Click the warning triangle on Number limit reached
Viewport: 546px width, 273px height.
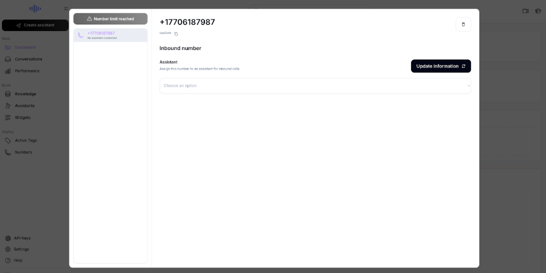pos(89,19)
